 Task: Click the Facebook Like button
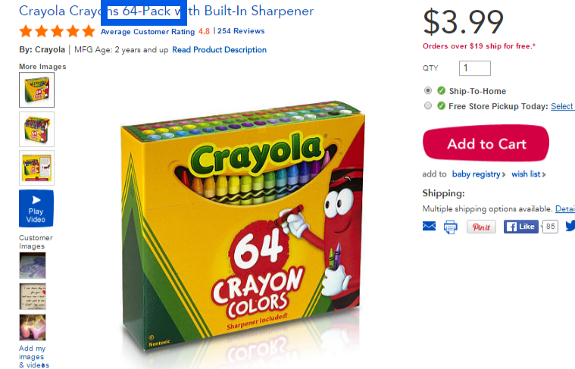click(x=520, y=227)
